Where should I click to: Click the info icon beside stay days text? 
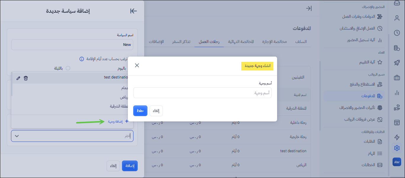coord(82,59)
